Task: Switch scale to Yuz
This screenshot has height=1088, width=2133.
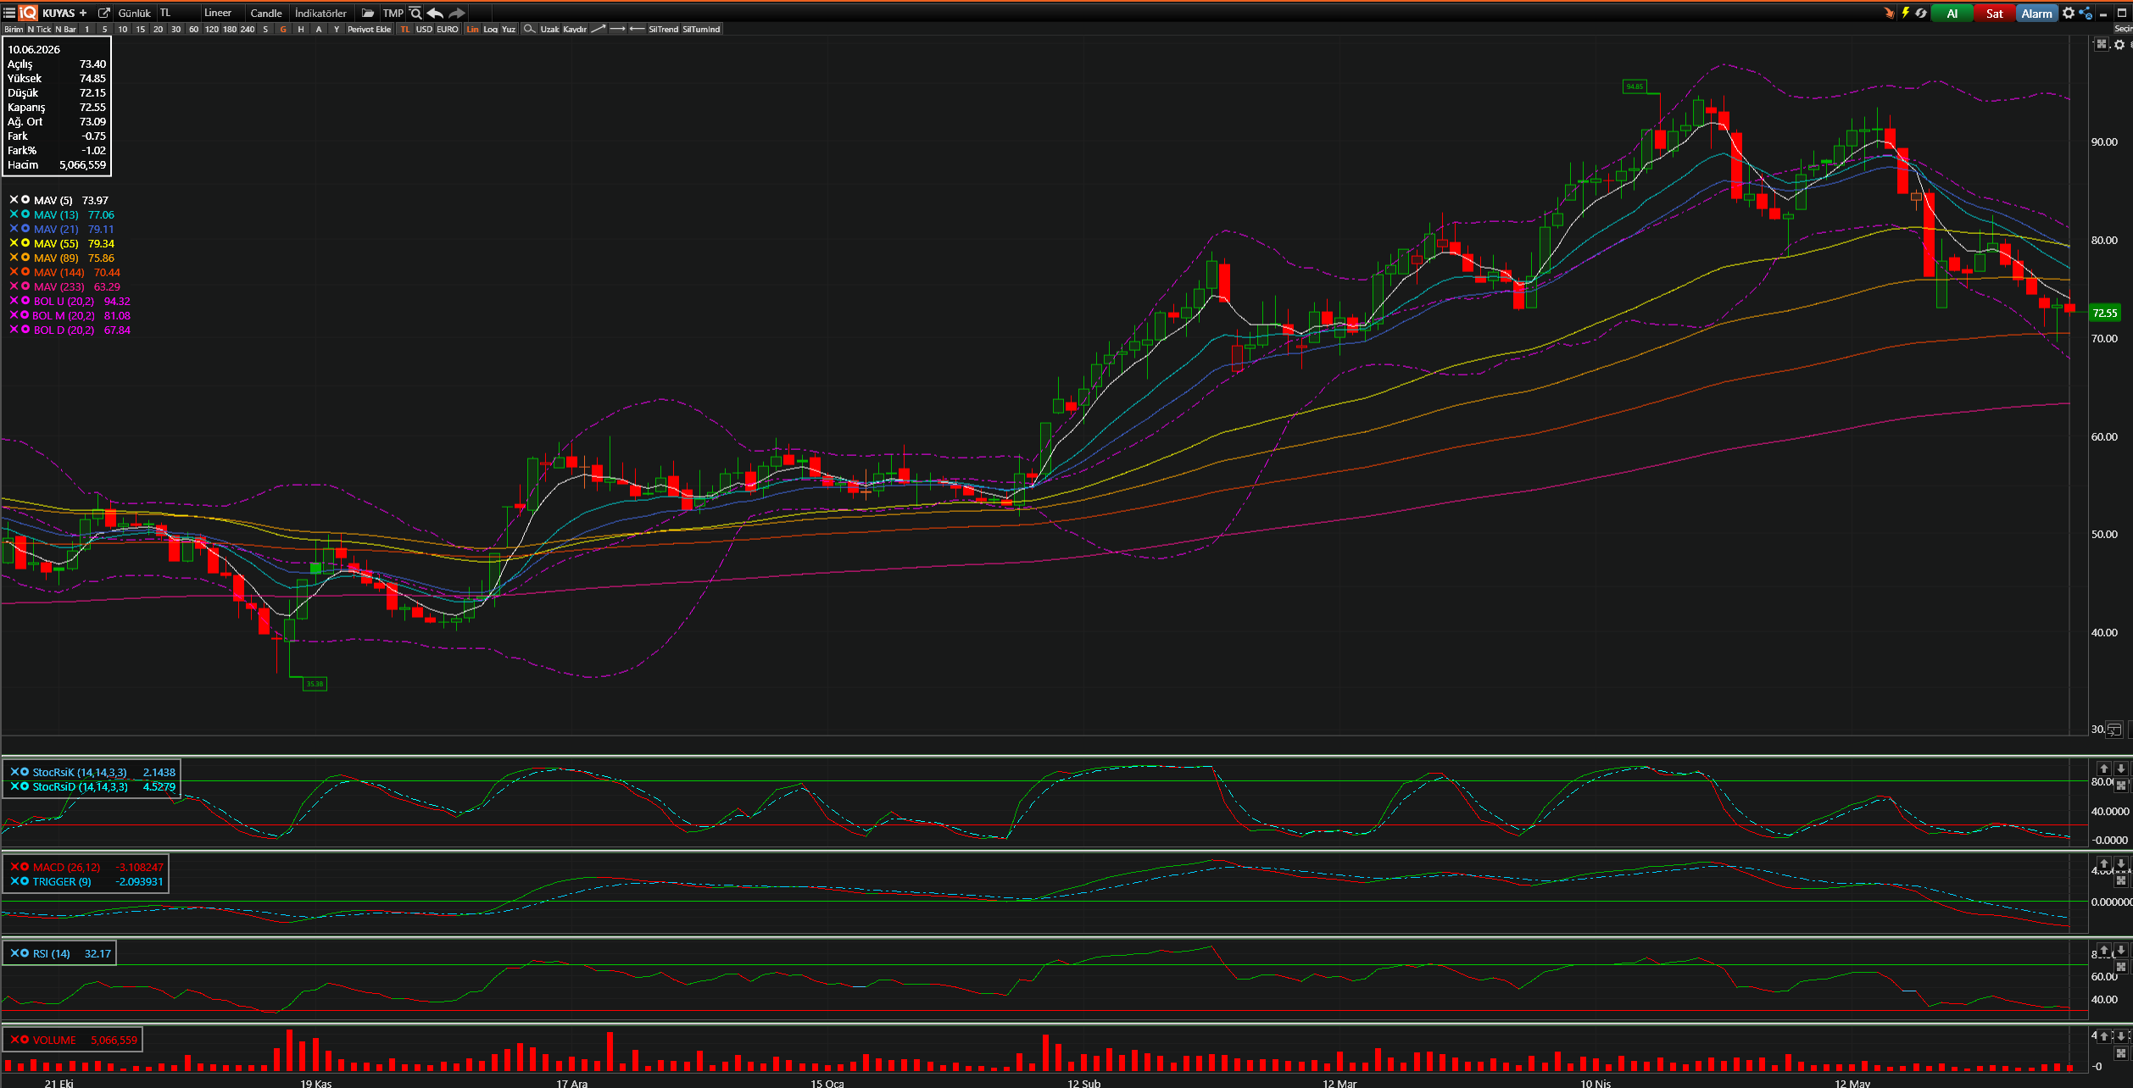Action: 509,29
